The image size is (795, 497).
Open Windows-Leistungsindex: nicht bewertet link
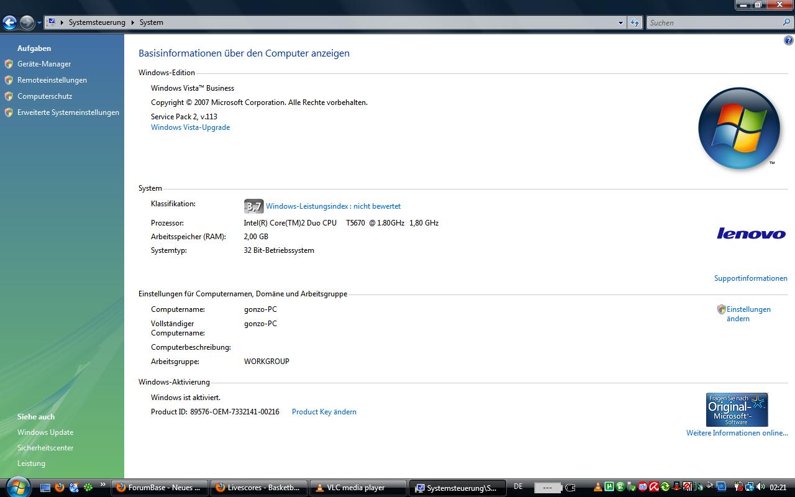click(333, 206)
